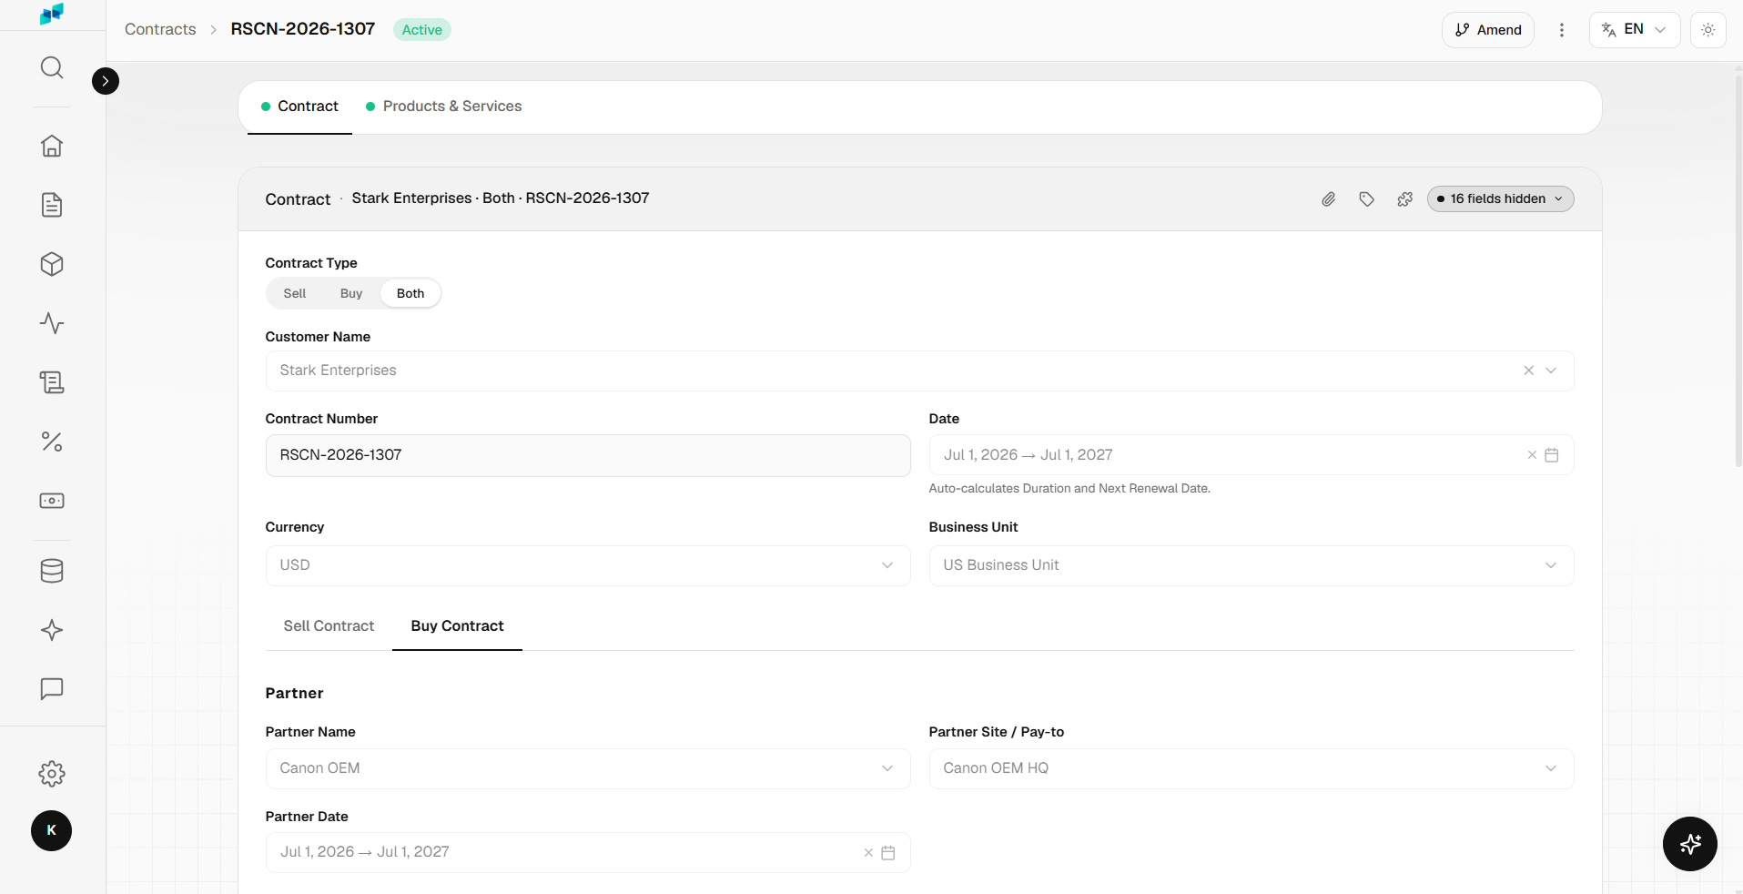Toggle the light/dark theme sun icon

[x=1708, y=30]
